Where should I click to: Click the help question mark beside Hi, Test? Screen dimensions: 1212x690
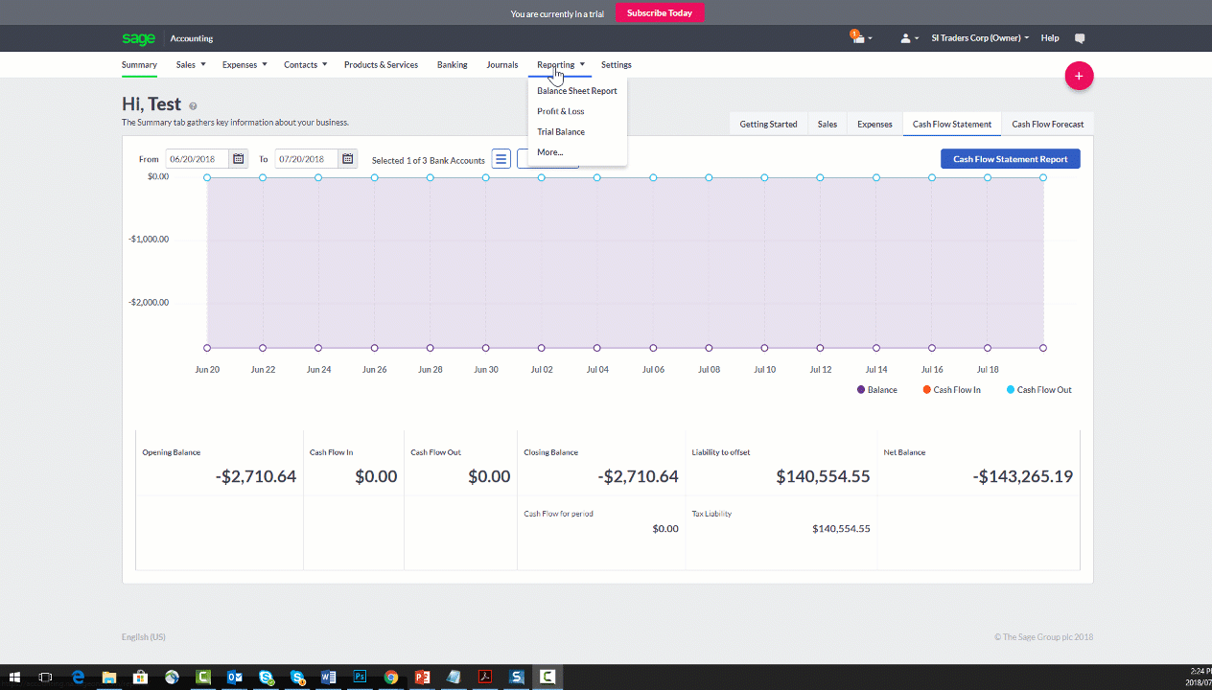pos(193,106)
